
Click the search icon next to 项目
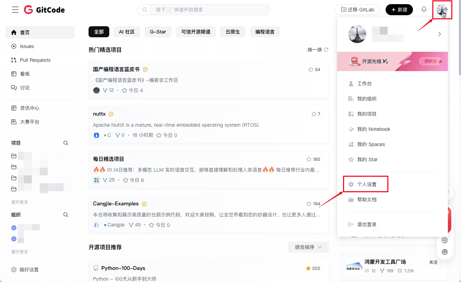pos(66,143)
